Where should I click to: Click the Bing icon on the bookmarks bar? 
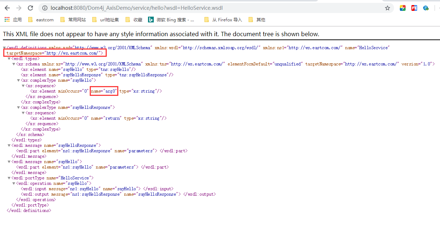pyautogui.click(x=151, y=20)
